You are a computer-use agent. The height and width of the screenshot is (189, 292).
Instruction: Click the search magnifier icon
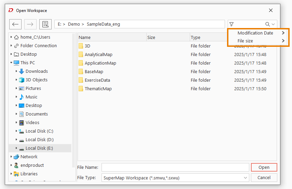267,24
